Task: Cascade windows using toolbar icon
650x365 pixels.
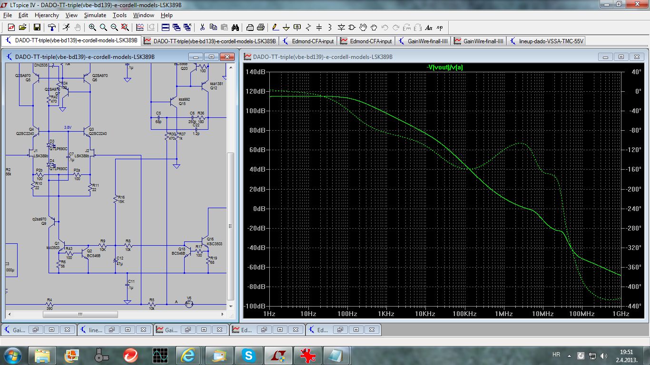Action: 177,28
